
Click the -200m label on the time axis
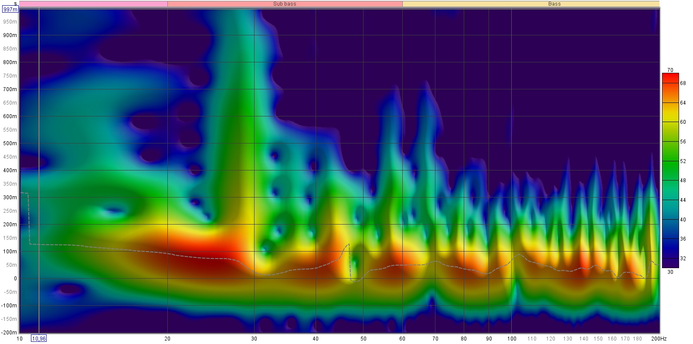(9, 333)
